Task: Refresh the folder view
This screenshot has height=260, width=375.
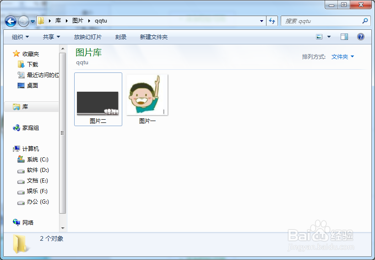Action: (272, 21)
